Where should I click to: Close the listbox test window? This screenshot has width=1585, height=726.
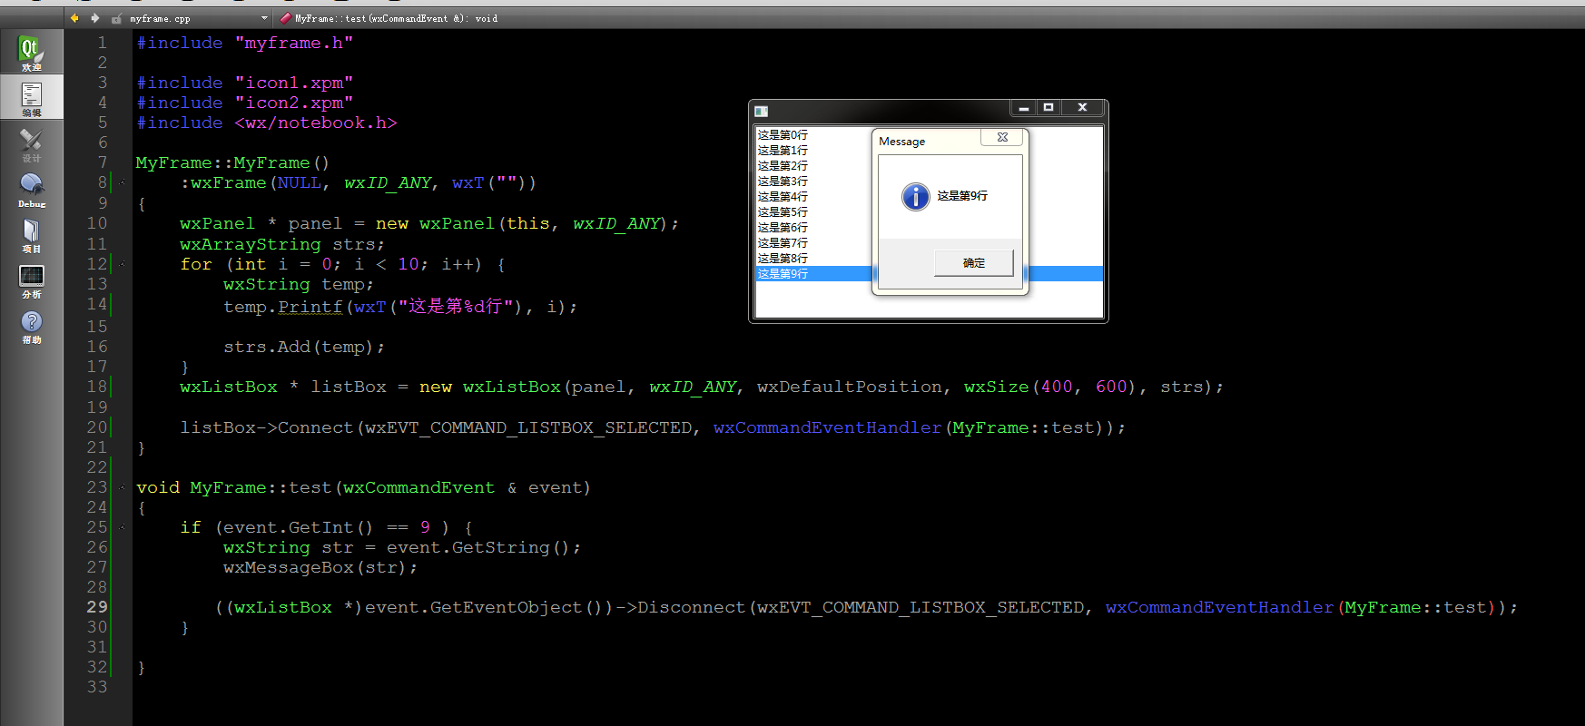pos(1082,108)
